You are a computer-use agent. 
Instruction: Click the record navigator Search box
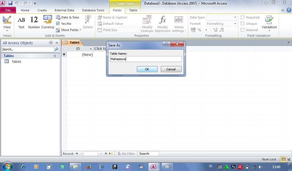(149, 154)
